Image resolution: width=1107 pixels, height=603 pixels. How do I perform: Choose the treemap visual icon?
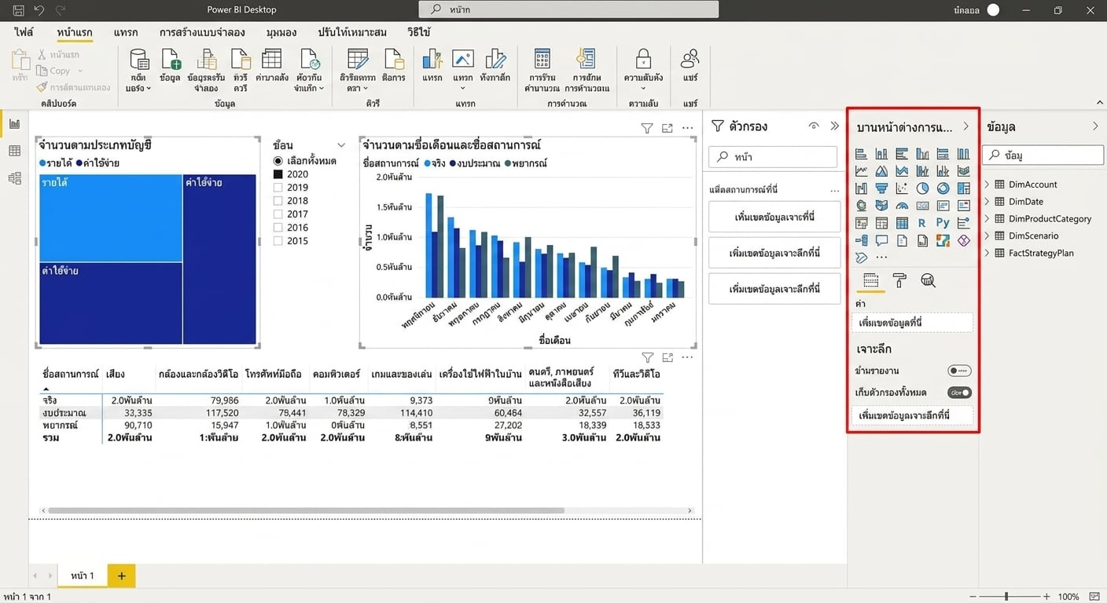click(963, 188)
